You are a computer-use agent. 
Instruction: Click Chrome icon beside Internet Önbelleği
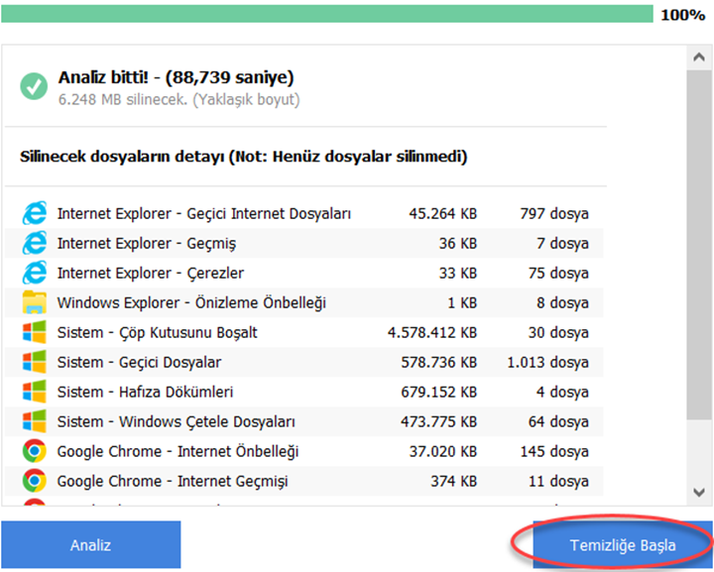coord(34,451)
